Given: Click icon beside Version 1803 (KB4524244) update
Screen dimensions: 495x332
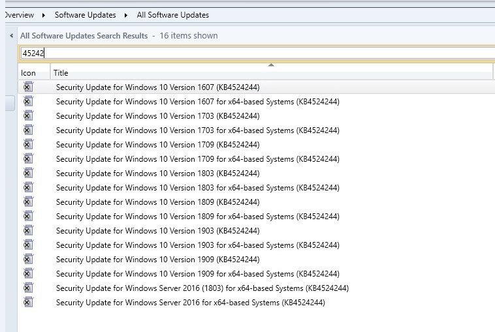Looking at the screenshot, I should click(x=28, y=173).
